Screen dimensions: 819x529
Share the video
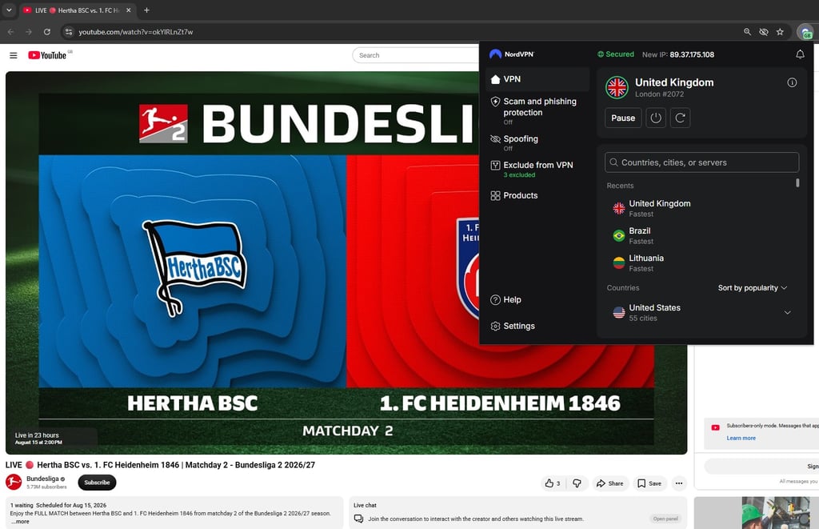pyautogui.click(x=610, y=483)
